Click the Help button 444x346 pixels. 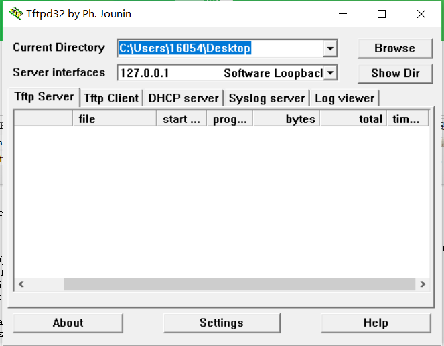tap(376, 323)
